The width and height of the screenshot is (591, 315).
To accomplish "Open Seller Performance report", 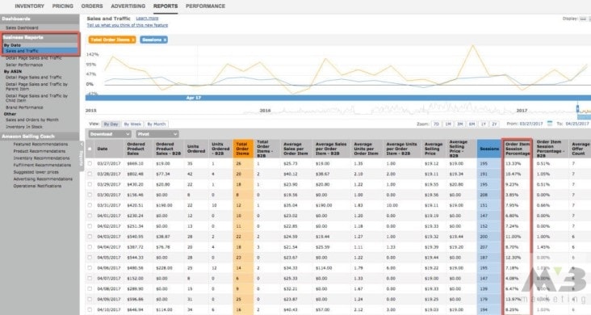I will click(x=24, y=65).
